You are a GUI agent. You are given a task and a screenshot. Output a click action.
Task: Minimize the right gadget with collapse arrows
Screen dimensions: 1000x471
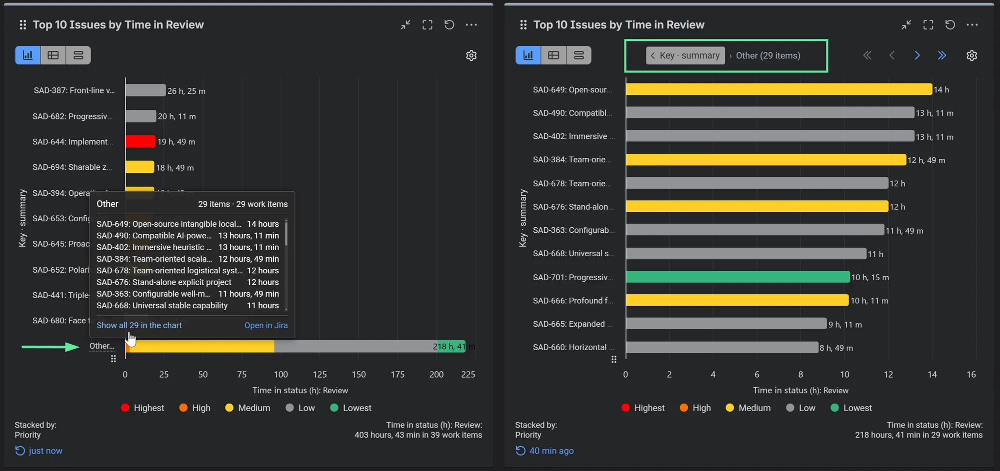(906, 25)
